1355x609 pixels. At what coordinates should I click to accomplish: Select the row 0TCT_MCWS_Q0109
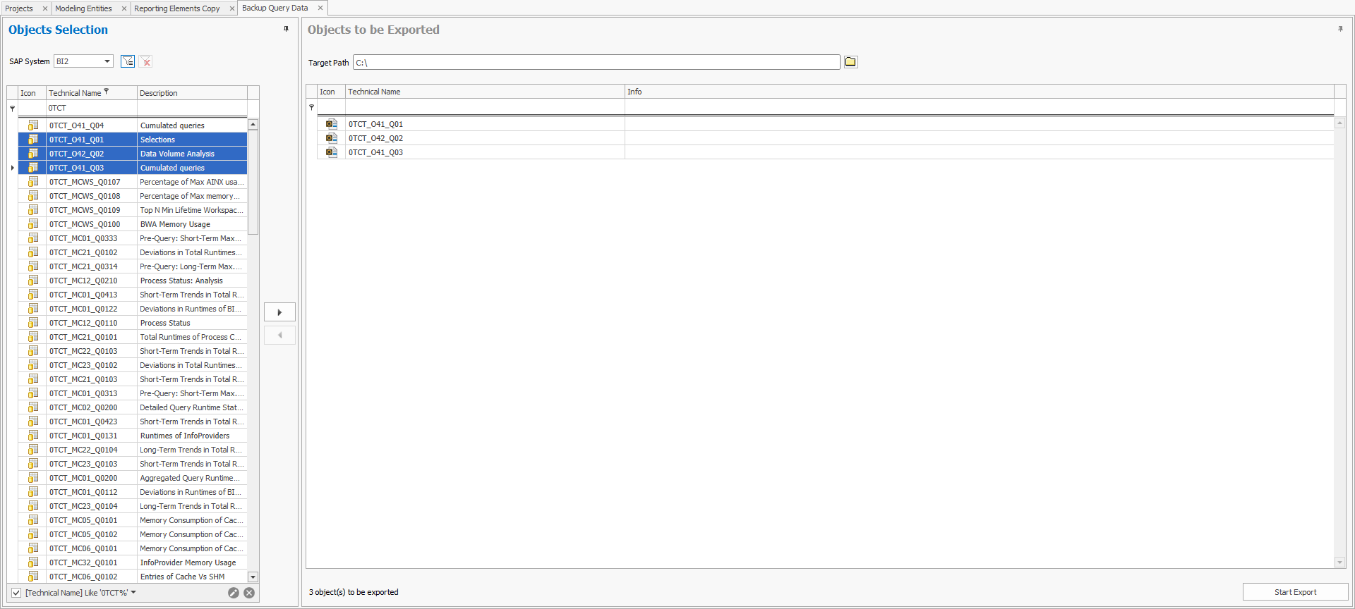pos(133,209)
